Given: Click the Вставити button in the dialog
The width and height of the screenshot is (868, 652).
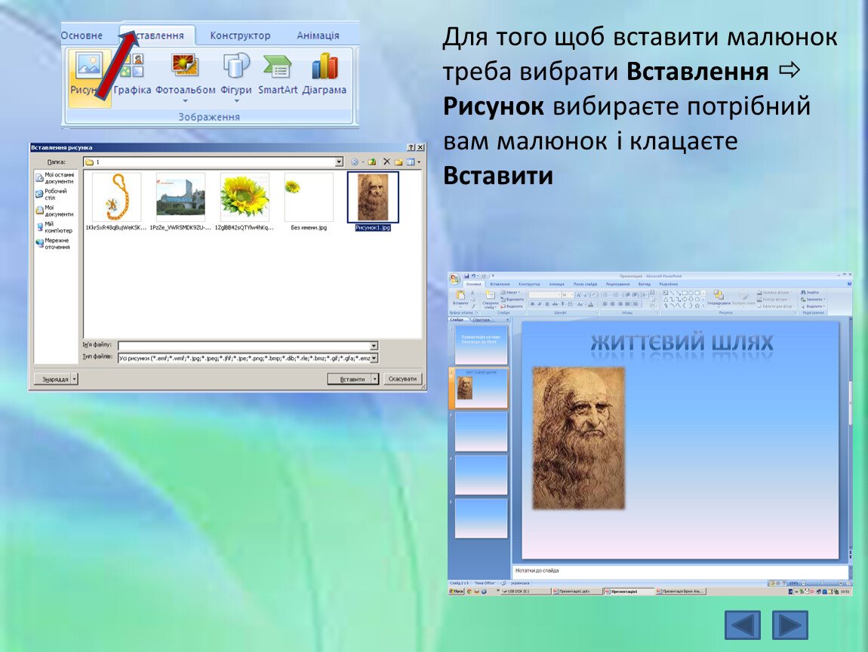Looking at the screenshot, I should point(349,379).
